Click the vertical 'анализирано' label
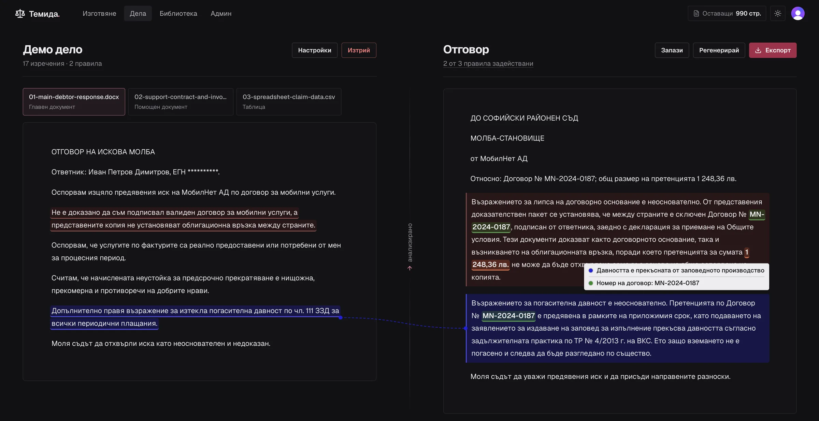 click(x=410, y=242)
